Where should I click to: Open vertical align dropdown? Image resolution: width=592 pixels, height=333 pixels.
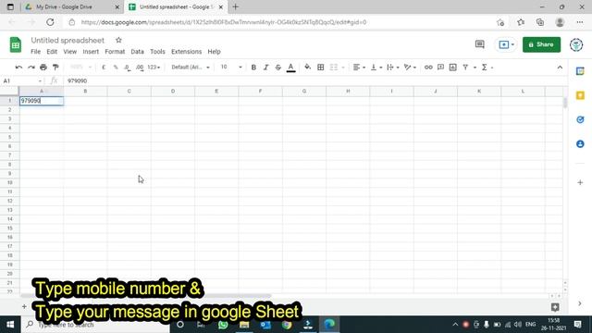376,68
